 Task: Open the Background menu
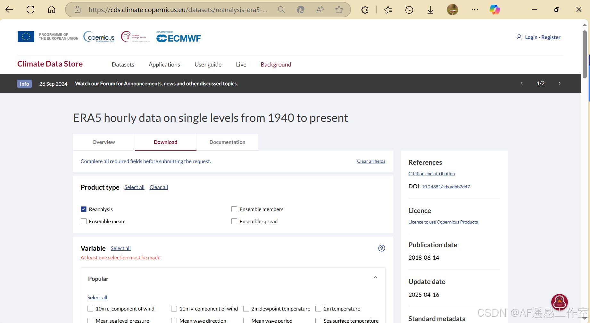(276, 65)
